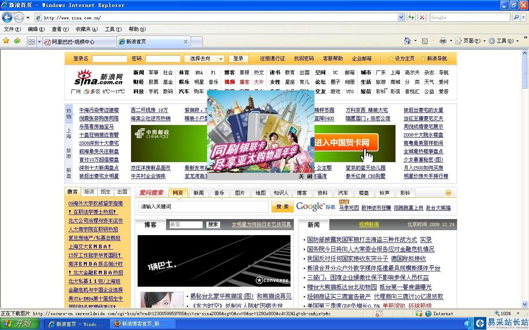Click the Add to Favorites star-plus icon
Viewport: 529px width, 330px height.
[x=17, y=41]
